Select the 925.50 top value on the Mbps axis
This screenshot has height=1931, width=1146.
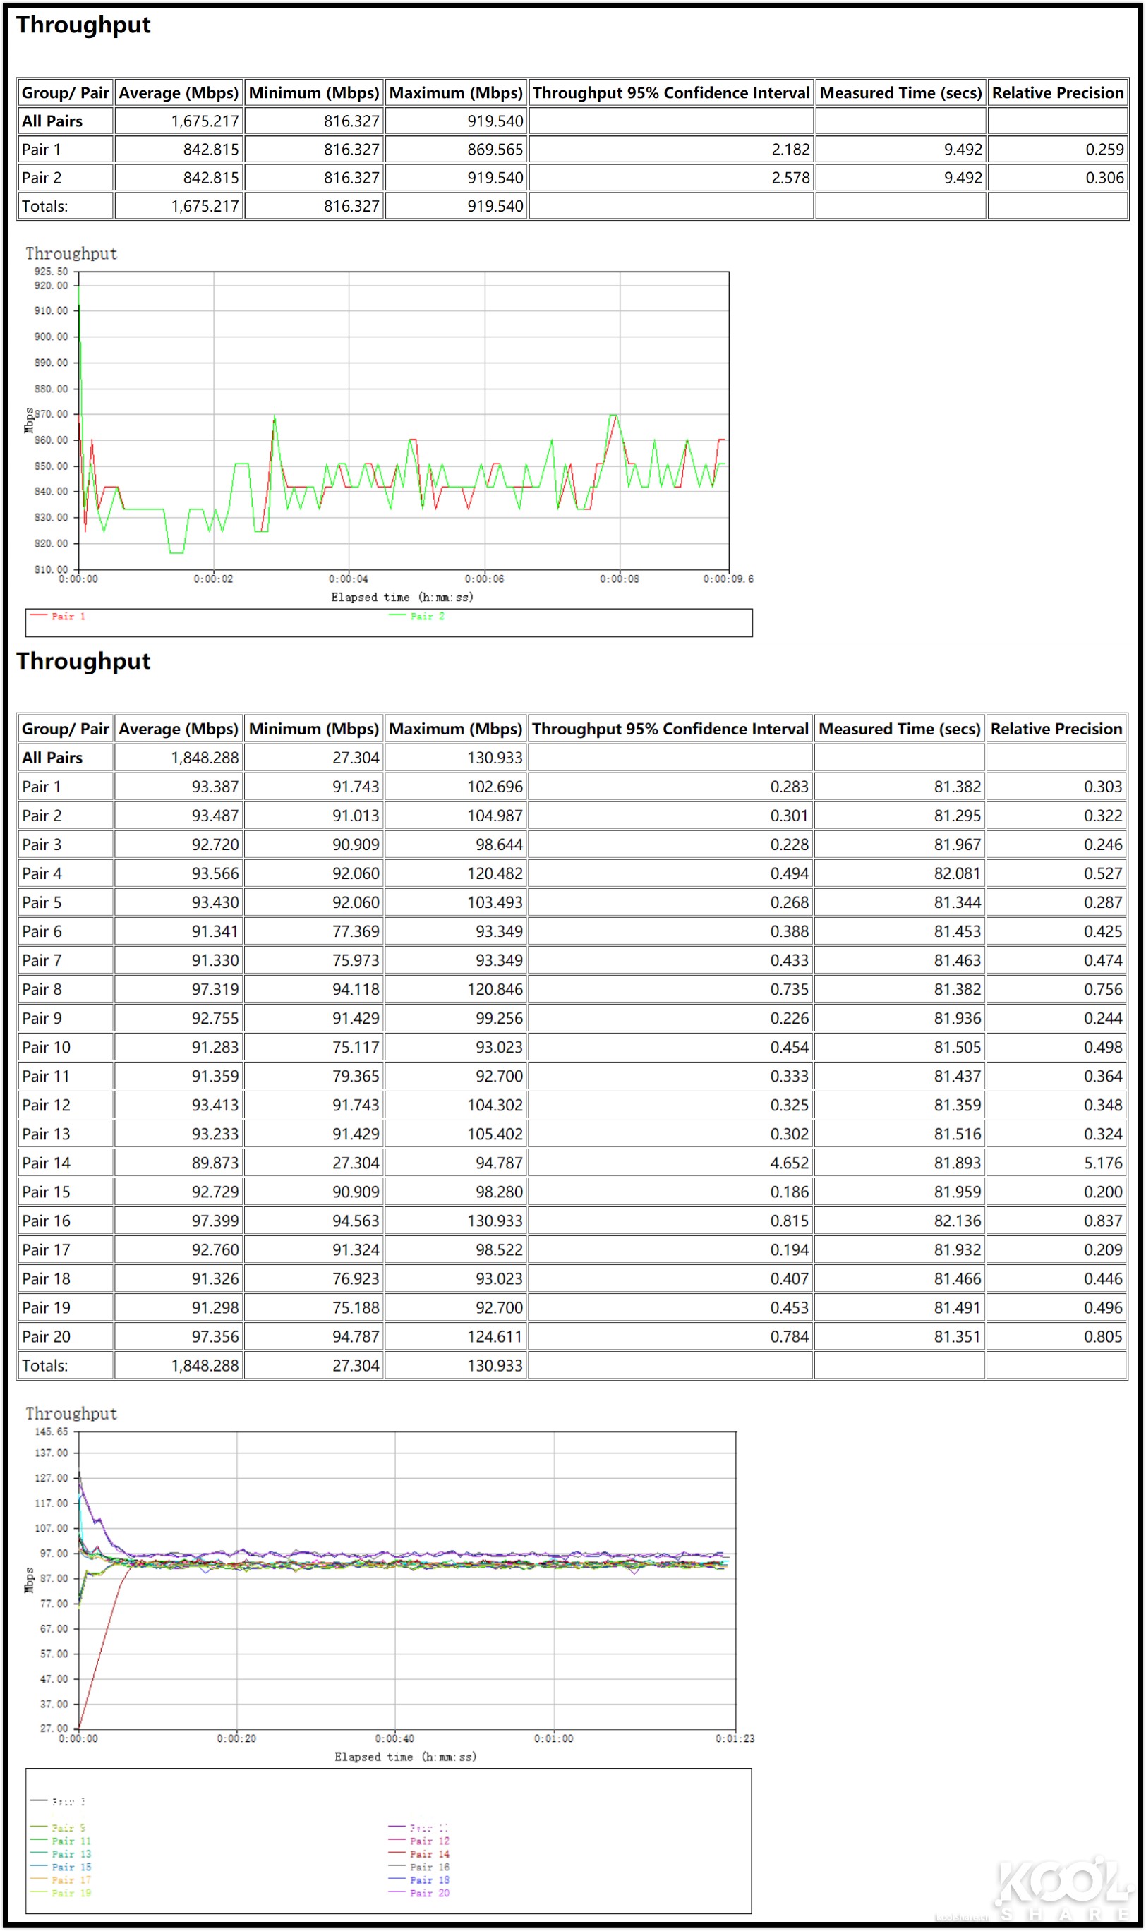pyautogui.click(x=51, y=272)
